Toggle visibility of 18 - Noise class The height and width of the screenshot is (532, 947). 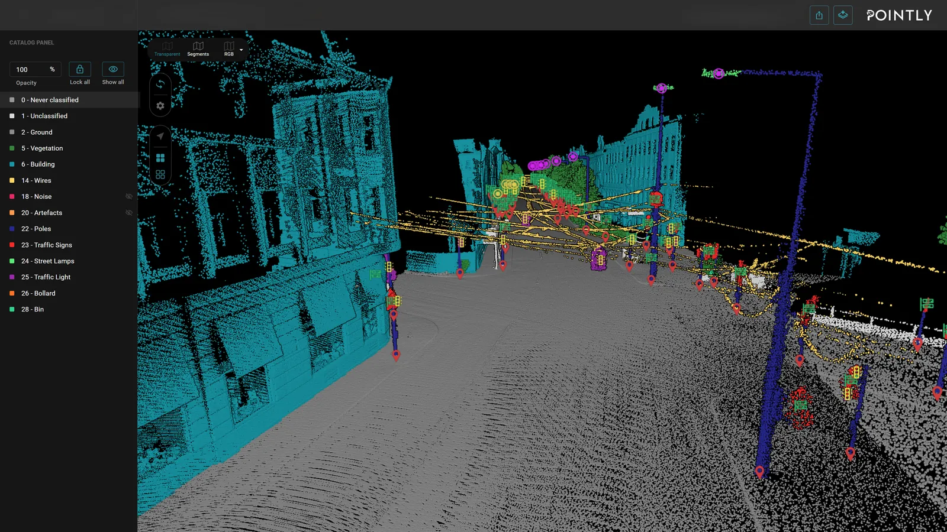click(x=129, y=196)
